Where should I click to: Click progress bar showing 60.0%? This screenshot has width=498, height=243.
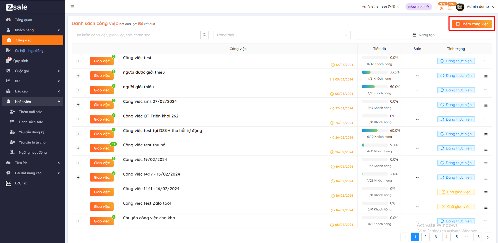375,130
